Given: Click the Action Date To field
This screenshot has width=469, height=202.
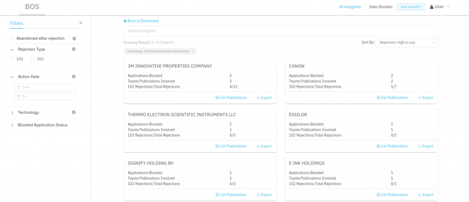Looking at the screenshot, I should point(45,96).
